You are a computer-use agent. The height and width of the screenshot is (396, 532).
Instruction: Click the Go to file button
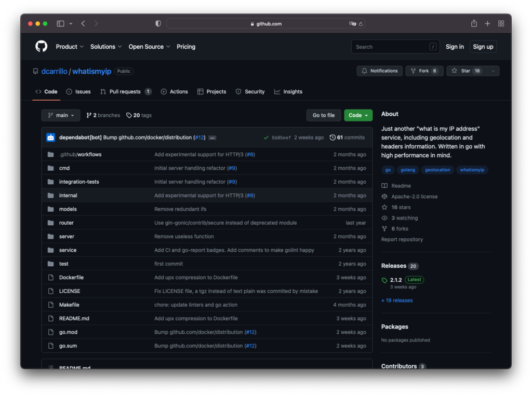pos(324,115)
